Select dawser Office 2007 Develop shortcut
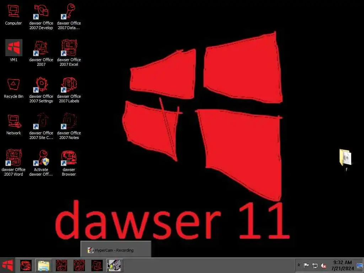The image size is (364, 273). (x=41, y=17)
